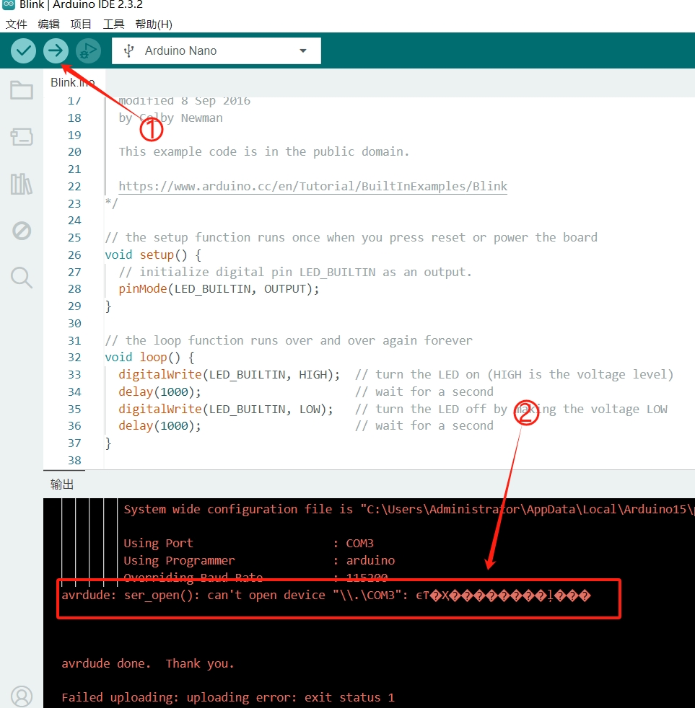The image size is (695, 708).
Task: Open the 项目 menu
Action: click(81, 24)
